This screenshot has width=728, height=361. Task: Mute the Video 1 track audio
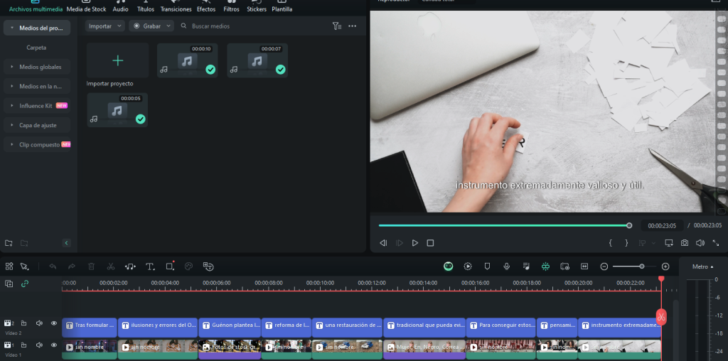point(39,345)
